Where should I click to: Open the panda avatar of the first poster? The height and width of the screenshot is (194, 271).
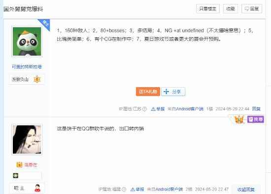(x=27, y=41)
